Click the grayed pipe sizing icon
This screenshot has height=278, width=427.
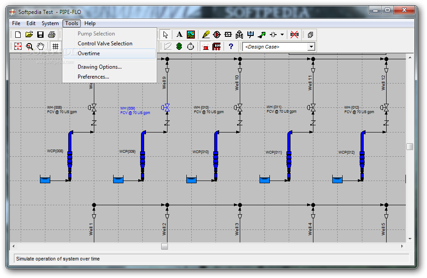168,46
